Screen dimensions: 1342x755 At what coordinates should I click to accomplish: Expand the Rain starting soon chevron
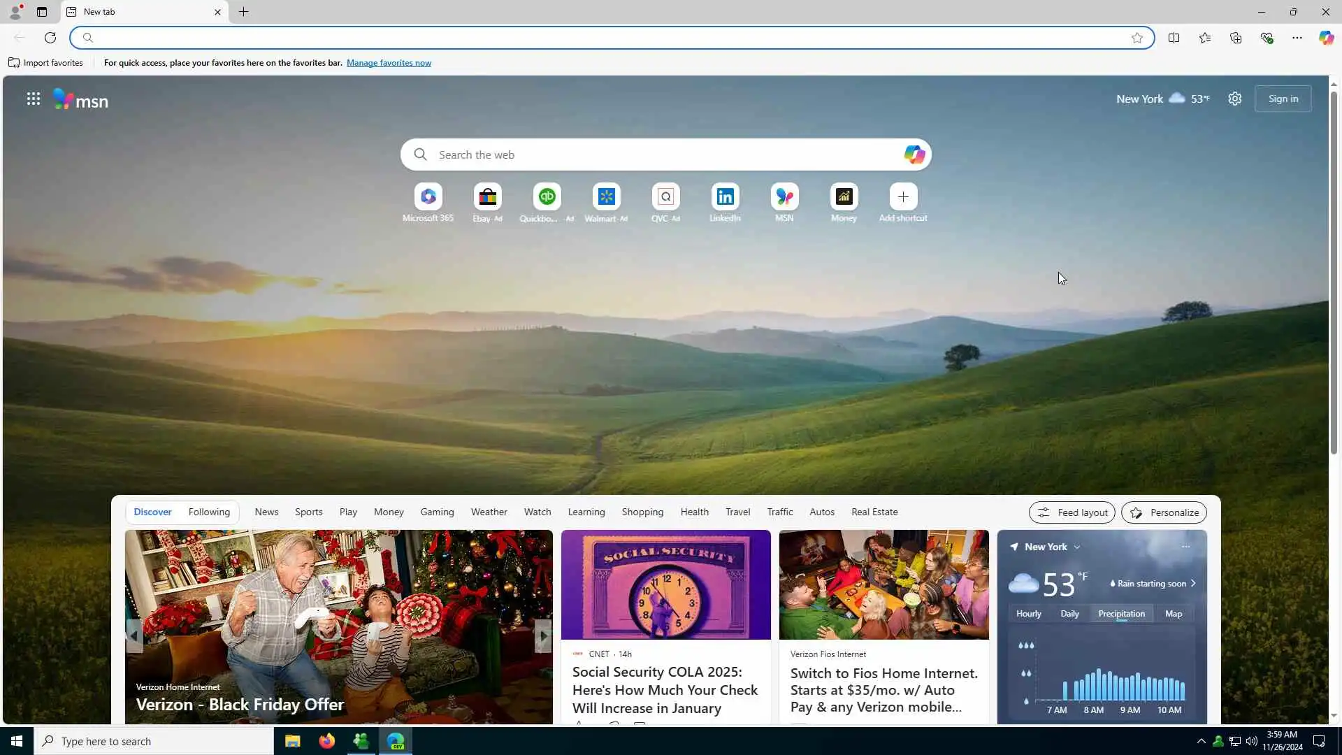(1193, 583)
